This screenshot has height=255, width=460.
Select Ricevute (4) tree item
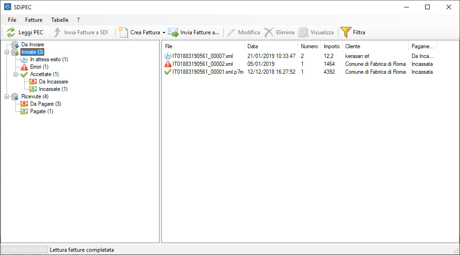[x=34, y=96]
